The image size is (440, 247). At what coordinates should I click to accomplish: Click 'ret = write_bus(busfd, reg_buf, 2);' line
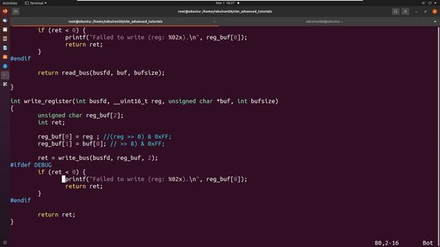point(98,158)
